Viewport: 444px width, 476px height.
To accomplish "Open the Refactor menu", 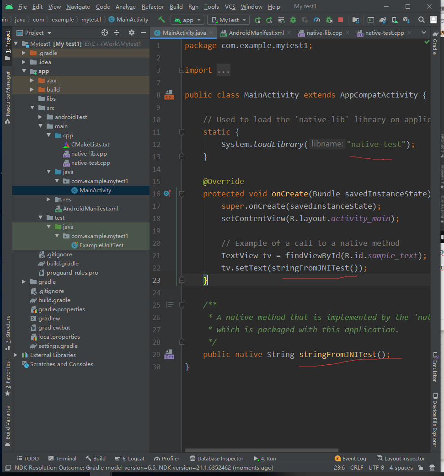I will click(x=152, y=6).
